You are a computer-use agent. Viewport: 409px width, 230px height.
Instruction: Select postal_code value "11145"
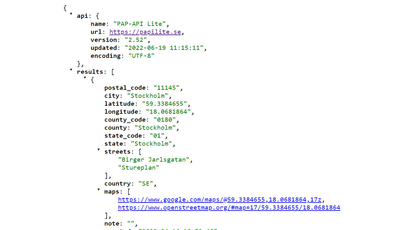coord(166,88)
